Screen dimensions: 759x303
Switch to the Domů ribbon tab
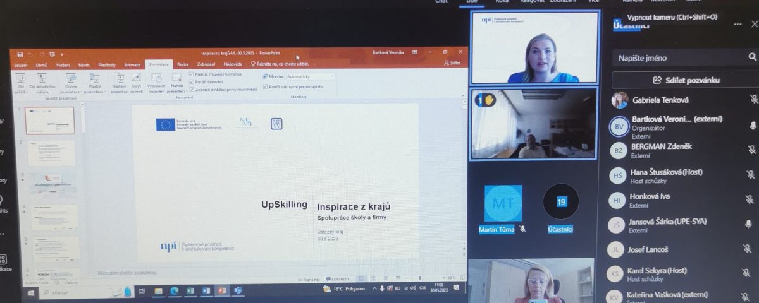point(41,64)
